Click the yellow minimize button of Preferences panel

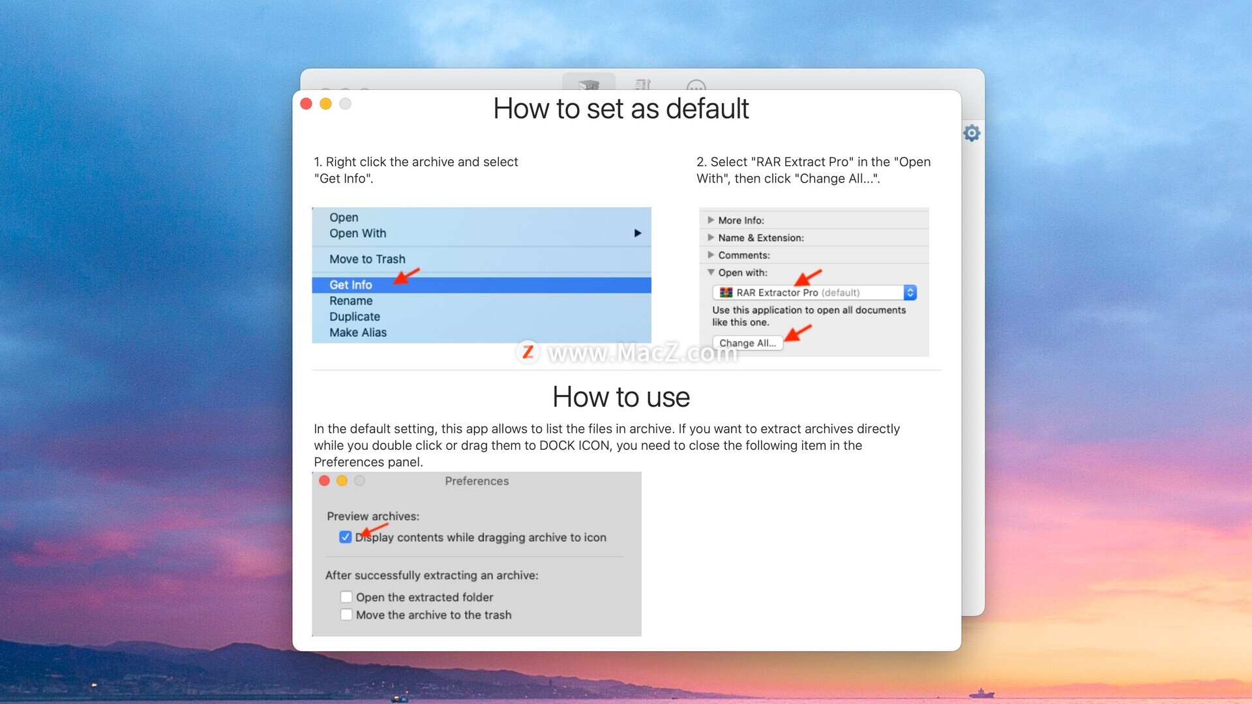pos(342,480)
